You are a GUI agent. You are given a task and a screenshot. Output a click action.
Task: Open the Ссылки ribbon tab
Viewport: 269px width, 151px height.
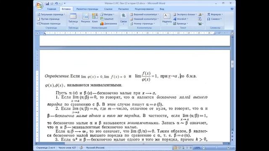pos(108,9)
